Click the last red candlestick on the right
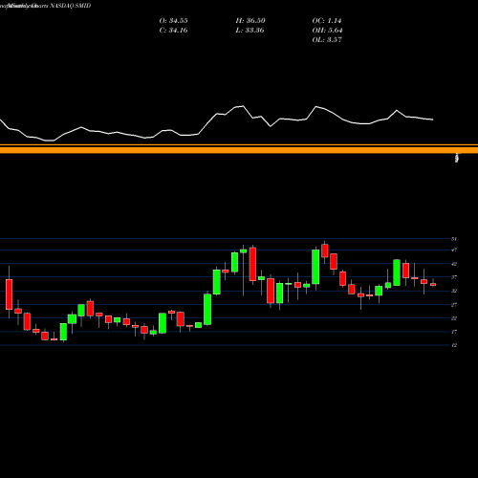 coord(433,285)
